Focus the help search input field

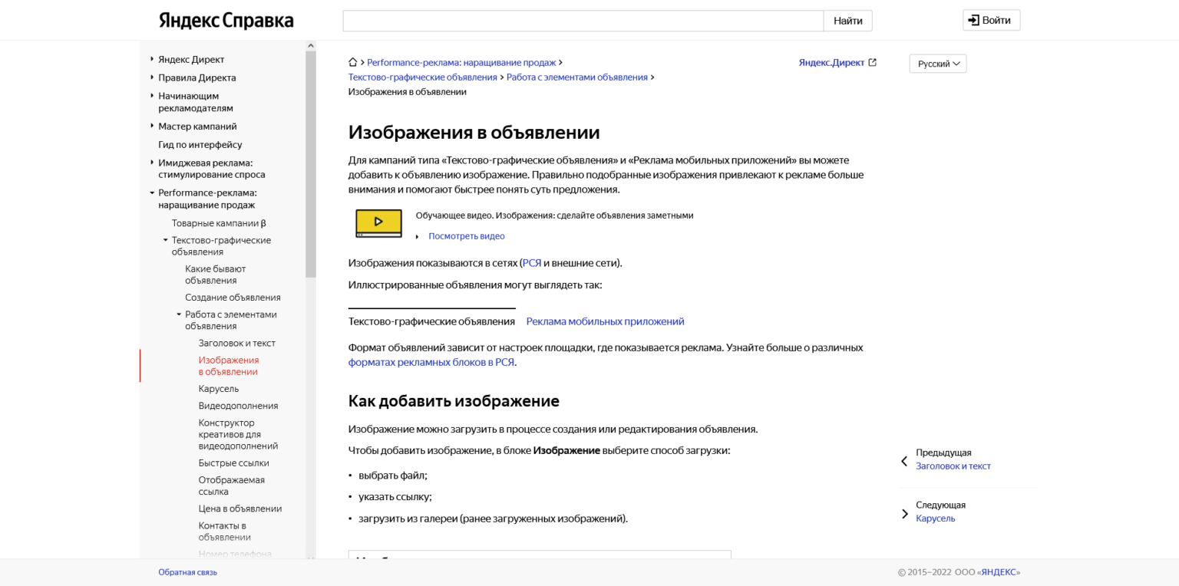[583, 21]
